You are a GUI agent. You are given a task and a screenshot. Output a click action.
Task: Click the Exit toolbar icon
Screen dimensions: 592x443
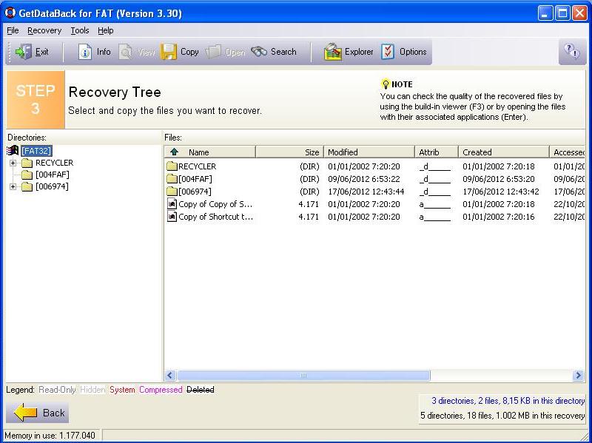pos(24,52)
